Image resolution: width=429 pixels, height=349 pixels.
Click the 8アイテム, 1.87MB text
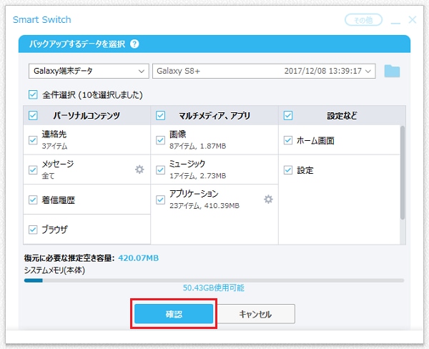click(x=198, y=146)
